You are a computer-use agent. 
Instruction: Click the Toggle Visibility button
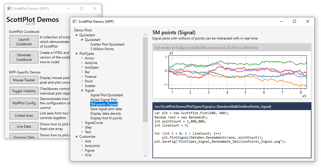24,91
